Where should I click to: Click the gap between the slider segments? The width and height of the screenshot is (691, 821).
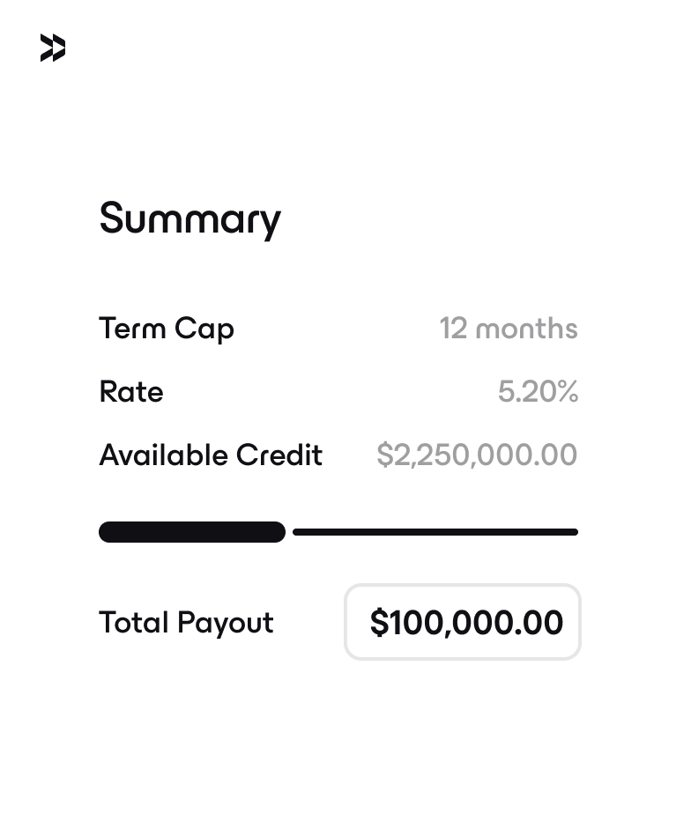point(289,532)
